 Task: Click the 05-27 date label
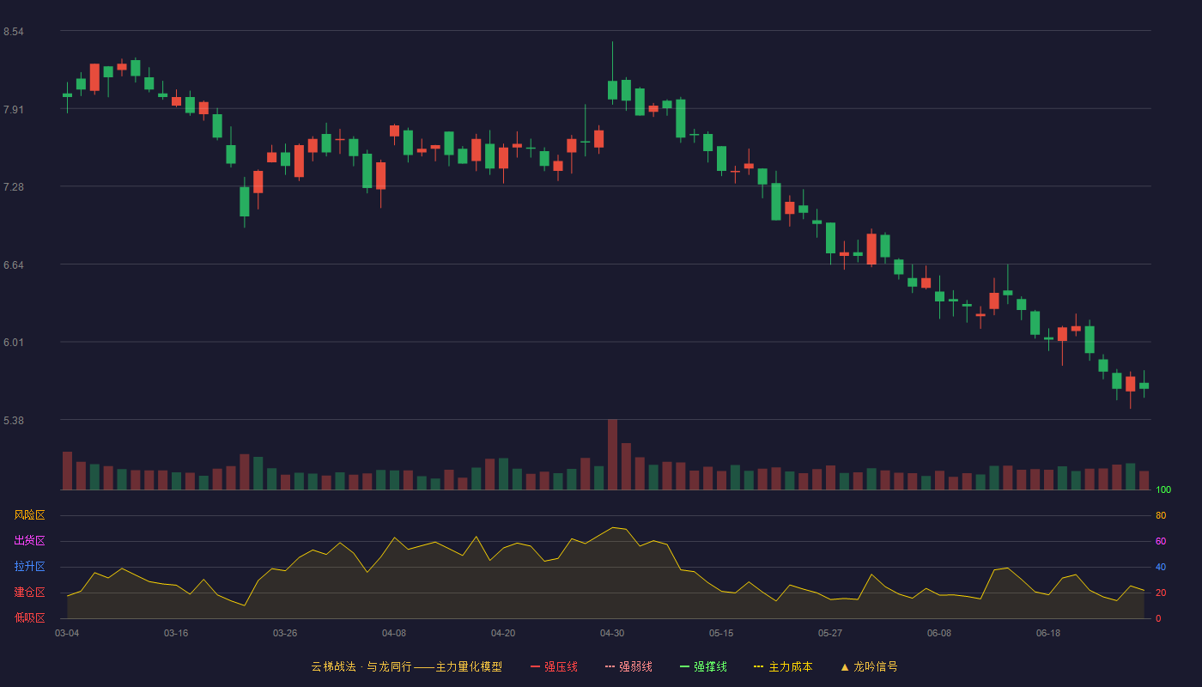click(830, 633)
